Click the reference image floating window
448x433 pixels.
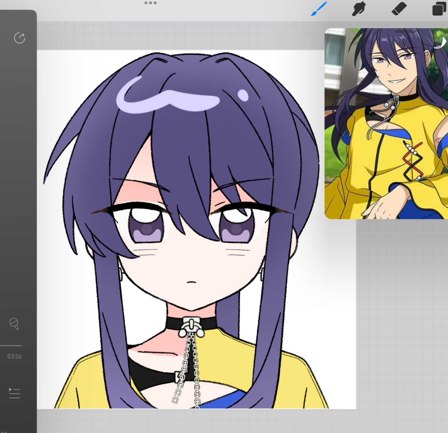click(386, 123)
